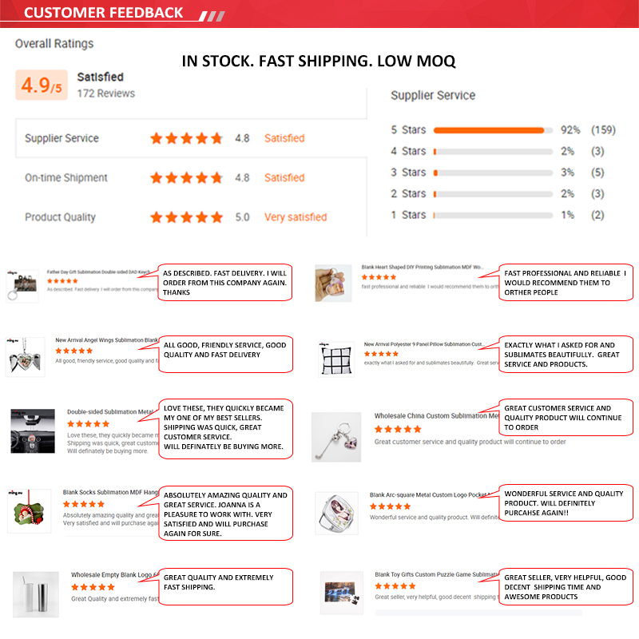Click the Product Quality star rating icons
The height and width of the screenshot is (639, 639).
[x=186, y=217]
